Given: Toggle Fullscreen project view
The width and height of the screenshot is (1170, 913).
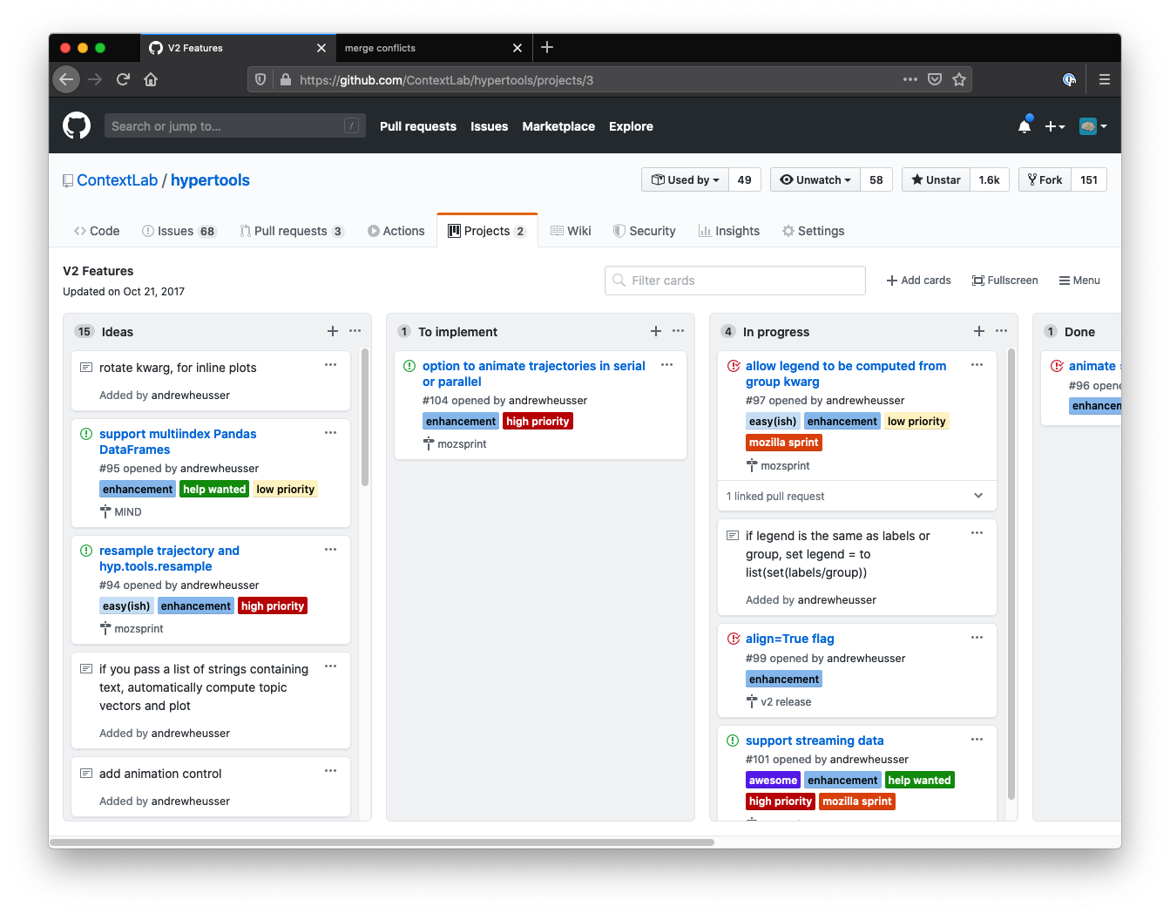Looking at the screenshot, I should [1005, 281].
